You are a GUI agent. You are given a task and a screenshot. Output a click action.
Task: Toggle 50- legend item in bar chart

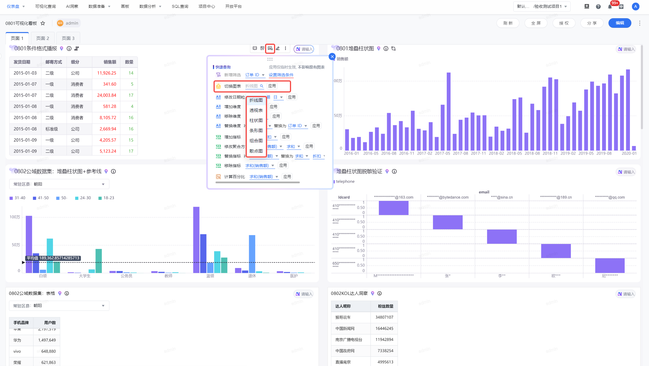click(62, 198)
